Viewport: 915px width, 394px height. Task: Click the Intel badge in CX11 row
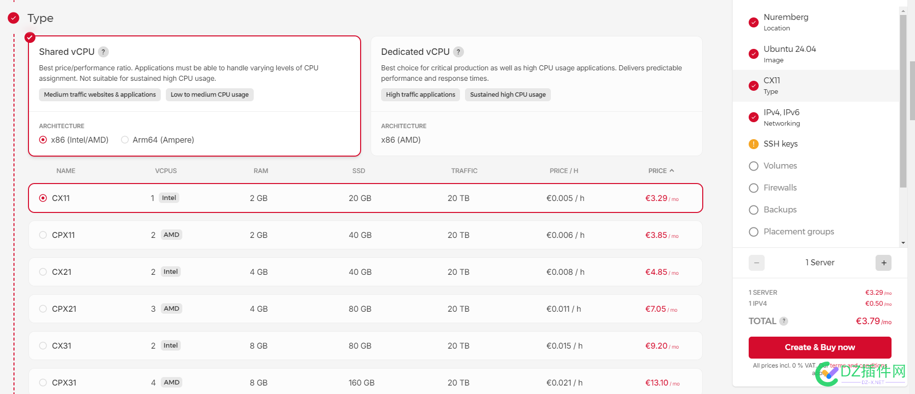169,198
